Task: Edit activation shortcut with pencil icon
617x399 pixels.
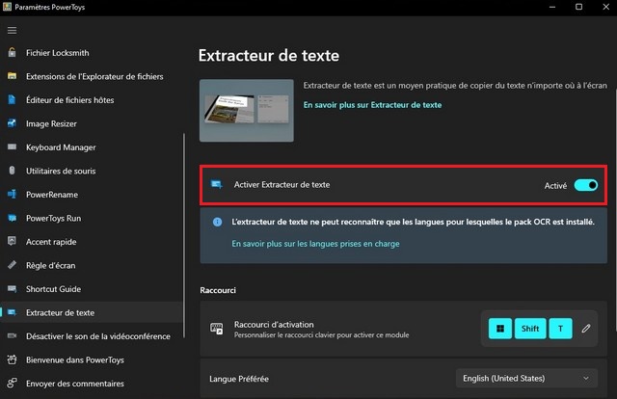Action: [586, 329]
